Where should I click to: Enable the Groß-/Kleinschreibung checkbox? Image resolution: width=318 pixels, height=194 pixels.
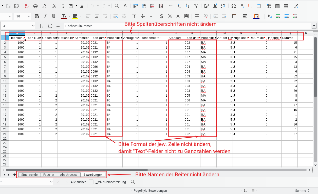(91, 182)
